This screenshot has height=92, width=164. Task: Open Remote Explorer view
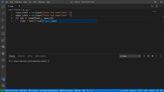coord(3,33)
